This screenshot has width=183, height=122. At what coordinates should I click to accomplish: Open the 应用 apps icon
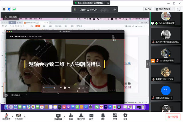tap(115, 117)
